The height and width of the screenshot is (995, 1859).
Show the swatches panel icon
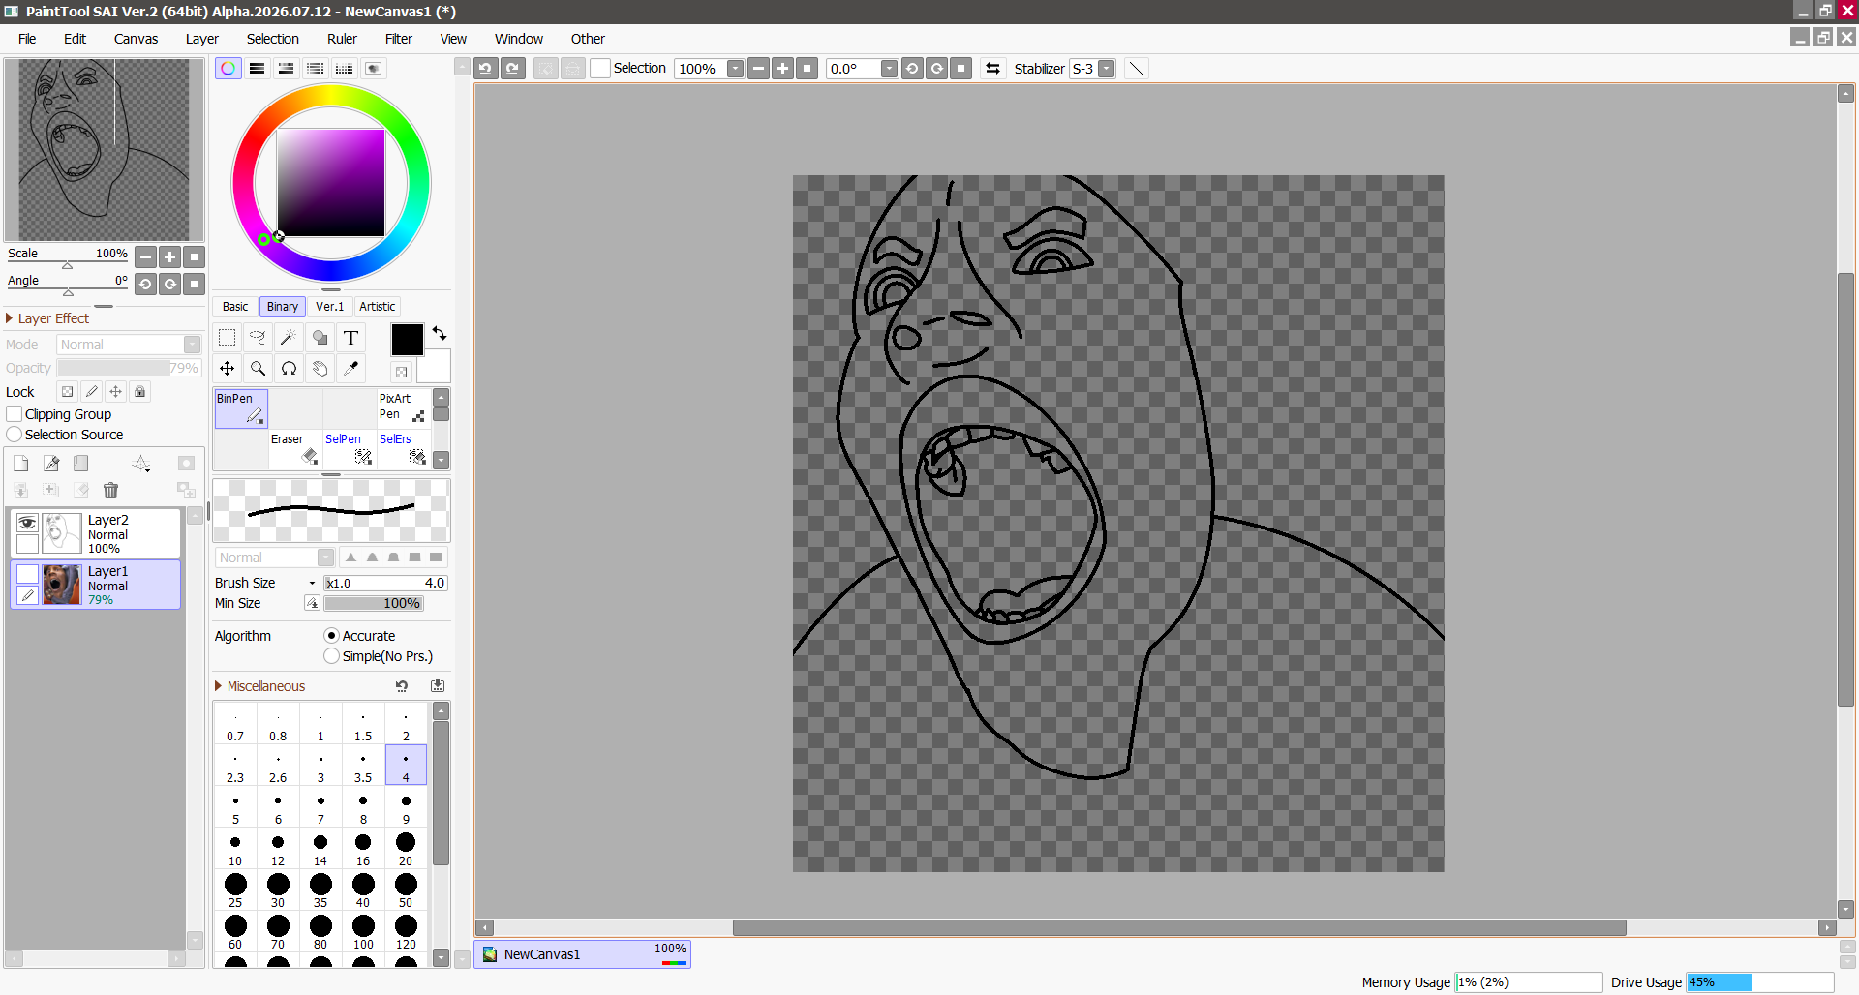point(344,69)
